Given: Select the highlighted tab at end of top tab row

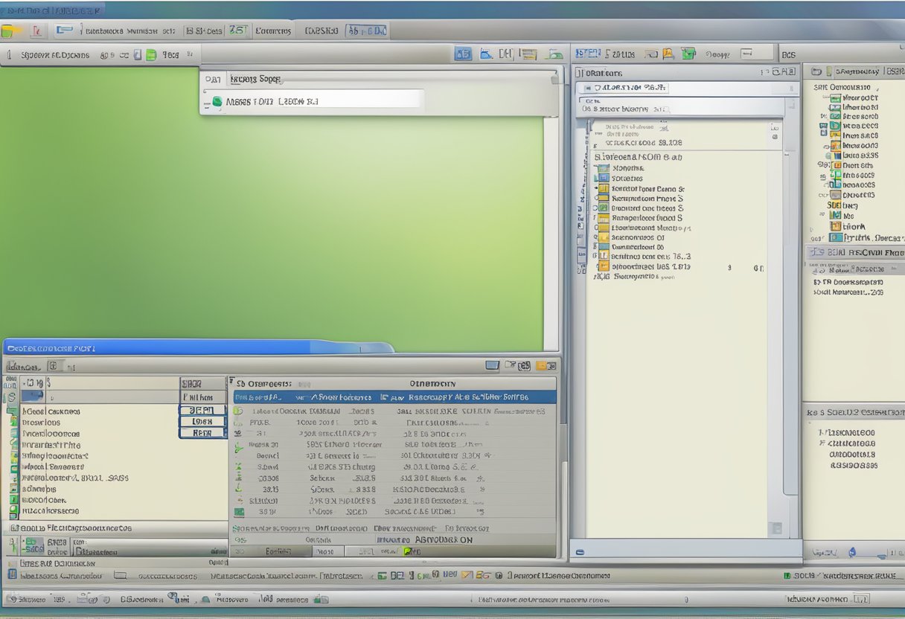Looking at the screenshot, I should (x=367, y=31).
